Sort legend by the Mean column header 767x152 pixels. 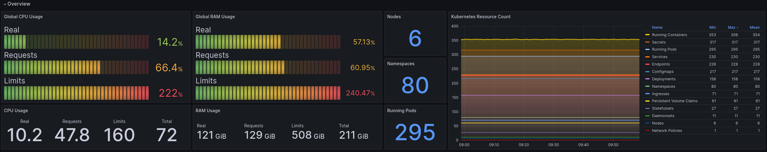pos(754,27)
